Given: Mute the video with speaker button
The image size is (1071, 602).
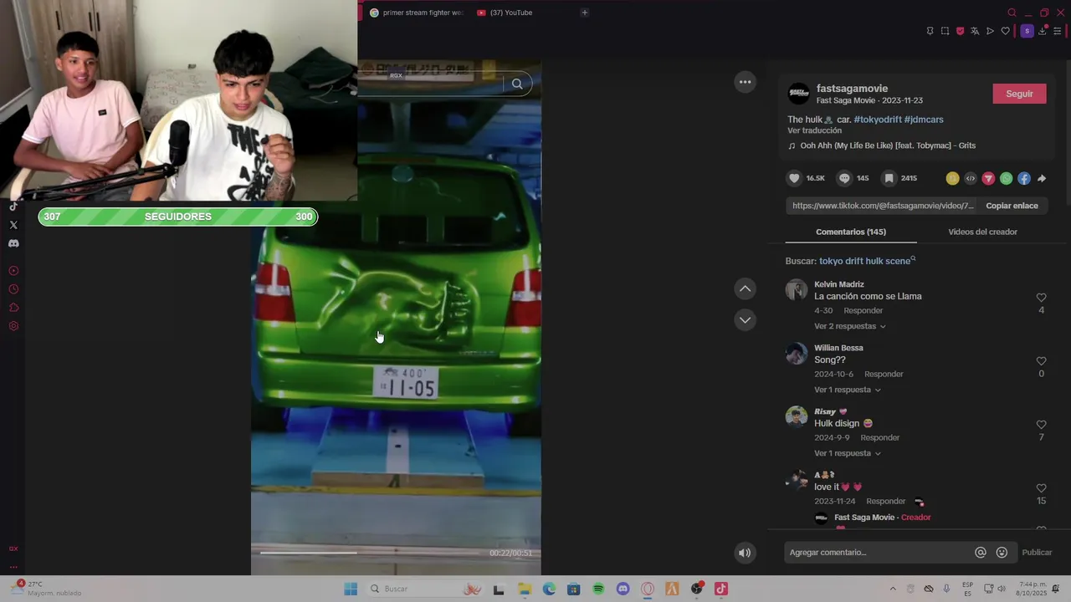Looking at the screenshot, I should pos(745,553).
